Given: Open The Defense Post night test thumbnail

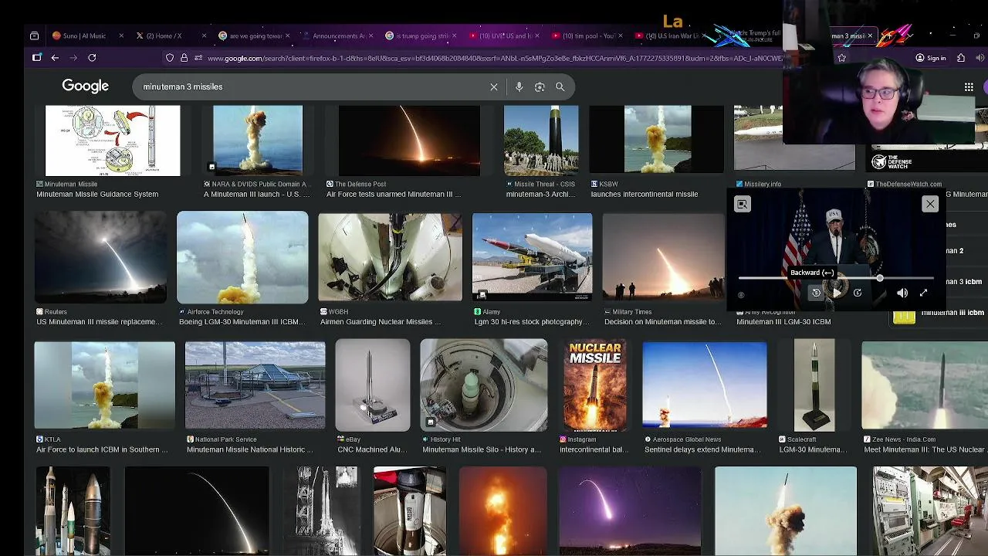Looking at the screenshot, I should 409,141.
